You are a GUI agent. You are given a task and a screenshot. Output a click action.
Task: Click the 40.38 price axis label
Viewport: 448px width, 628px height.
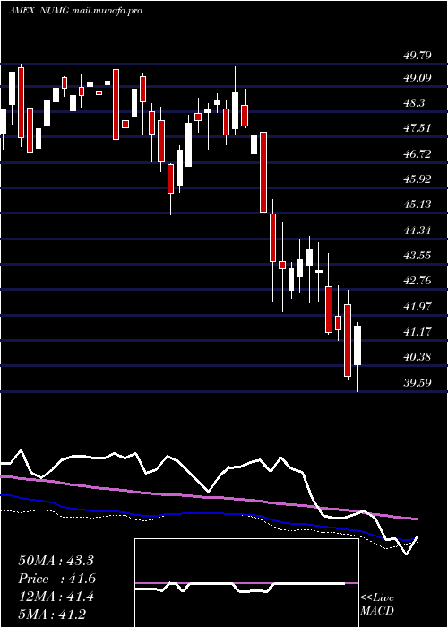pos(418,356)
